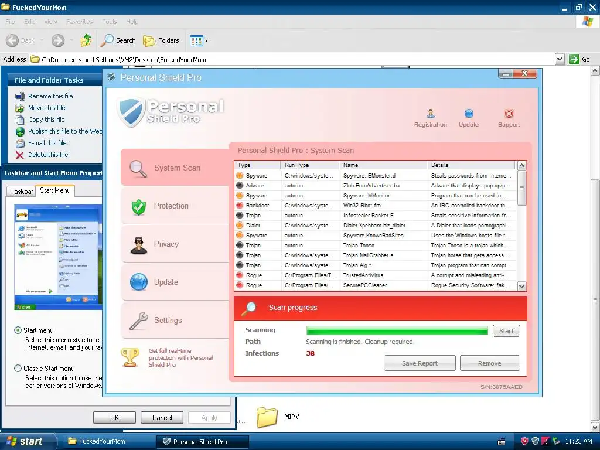600x450 pixels.
Task: Click Publish this file to the Web
Action: 65,131
